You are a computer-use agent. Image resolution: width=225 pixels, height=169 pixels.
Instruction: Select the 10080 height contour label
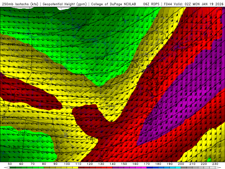(104, 73)
